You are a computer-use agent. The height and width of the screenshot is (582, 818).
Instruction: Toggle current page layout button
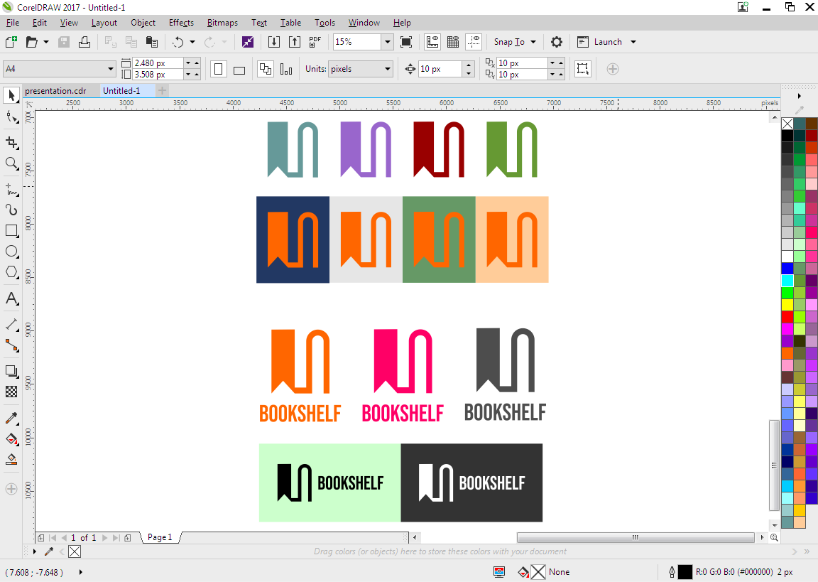pyautogui.click(x=286, y=69)
